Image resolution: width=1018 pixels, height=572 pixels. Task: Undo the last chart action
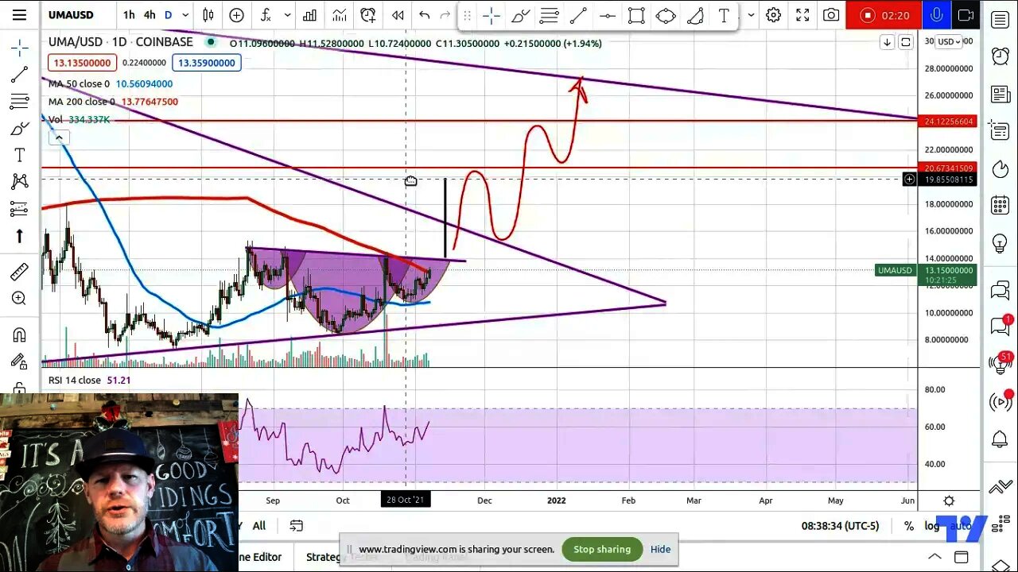pyautogui.click(x=425, y=14)
